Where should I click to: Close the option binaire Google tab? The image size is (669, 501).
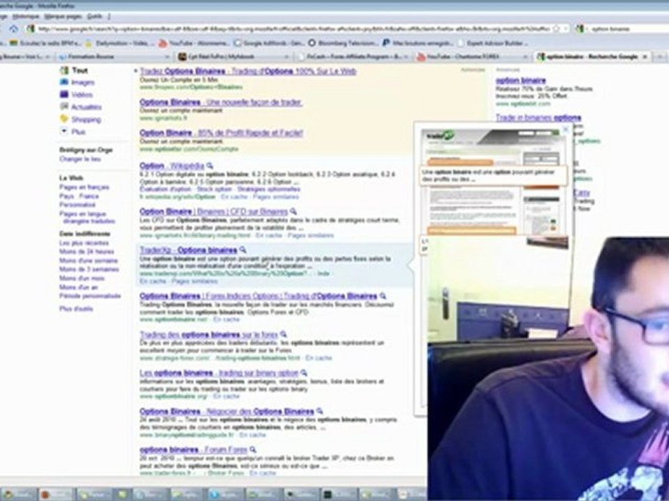pos(645,56)
